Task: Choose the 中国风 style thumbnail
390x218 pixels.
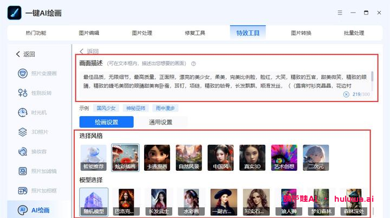Action: point(220,158)
